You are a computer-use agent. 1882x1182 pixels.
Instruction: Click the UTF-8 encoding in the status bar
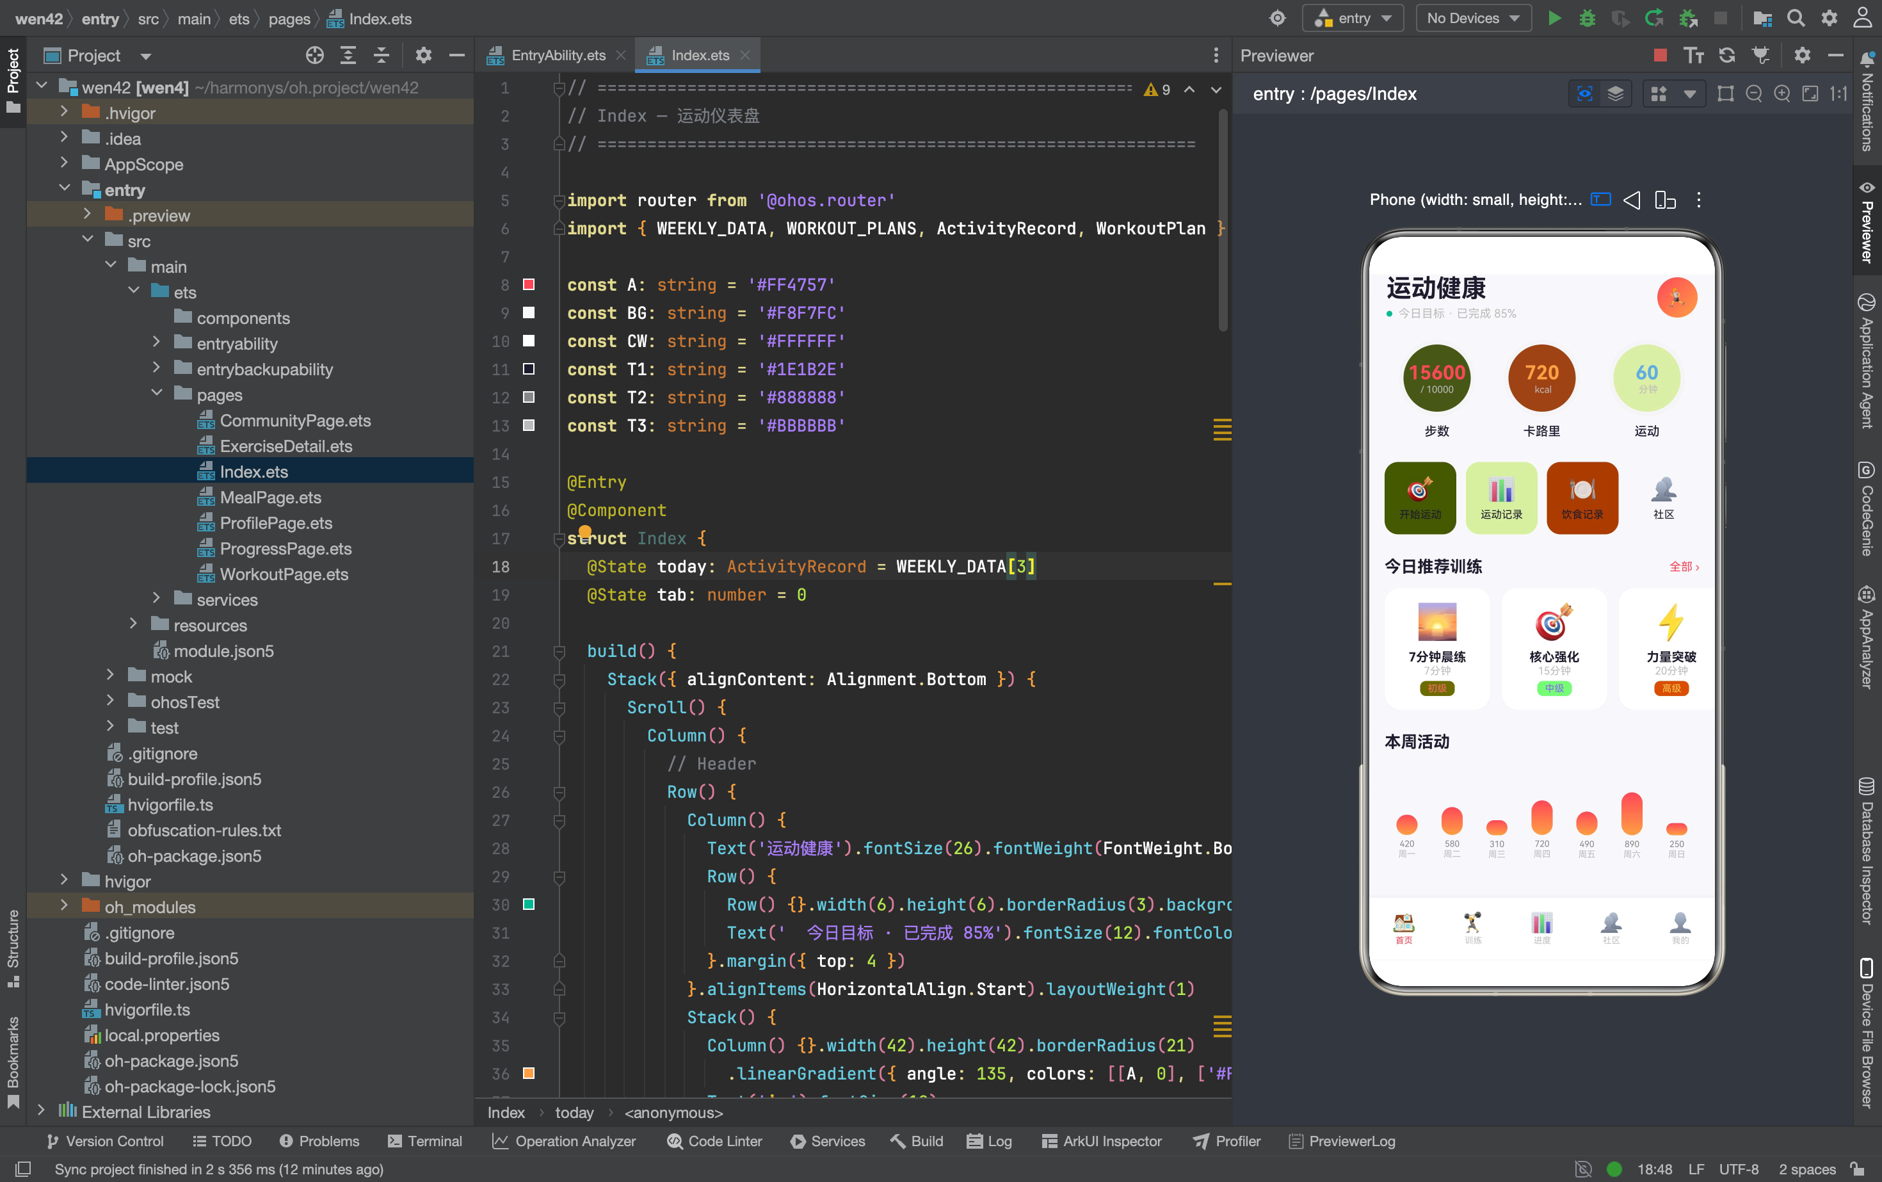[1738, 1169]
